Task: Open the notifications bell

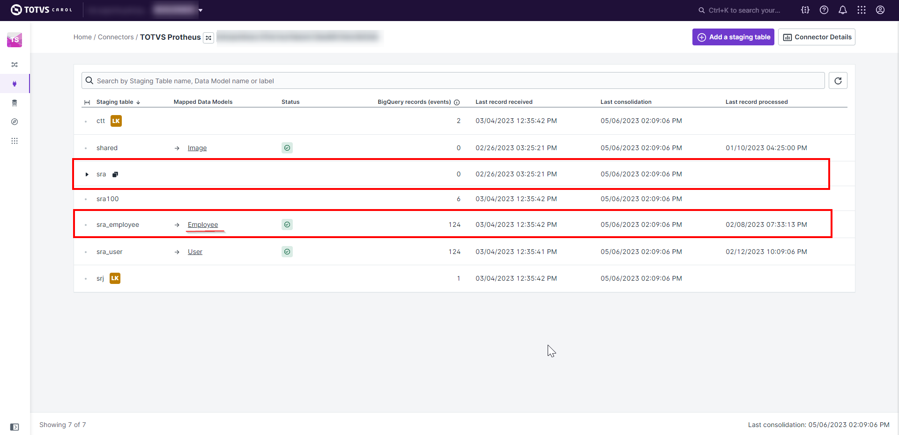Action: (842, 10)
